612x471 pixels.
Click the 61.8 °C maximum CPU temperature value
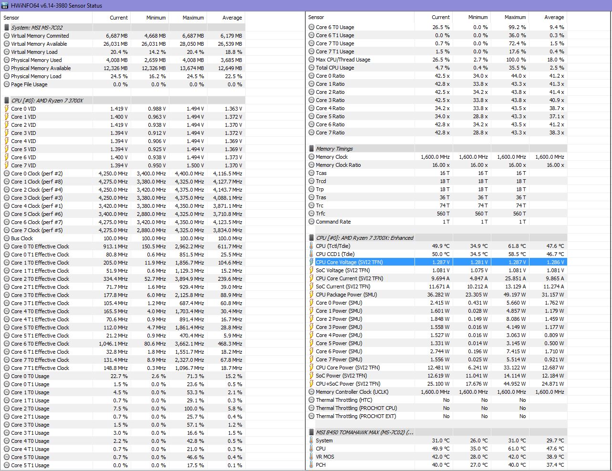(x=517, y=246)
